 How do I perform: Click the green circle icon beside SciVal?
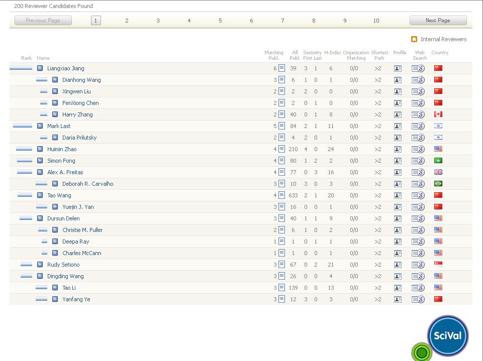(x=422, y=352)
